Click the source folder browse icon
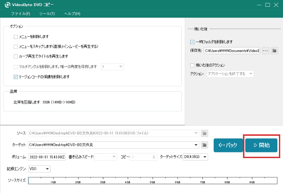 (204, 133)
